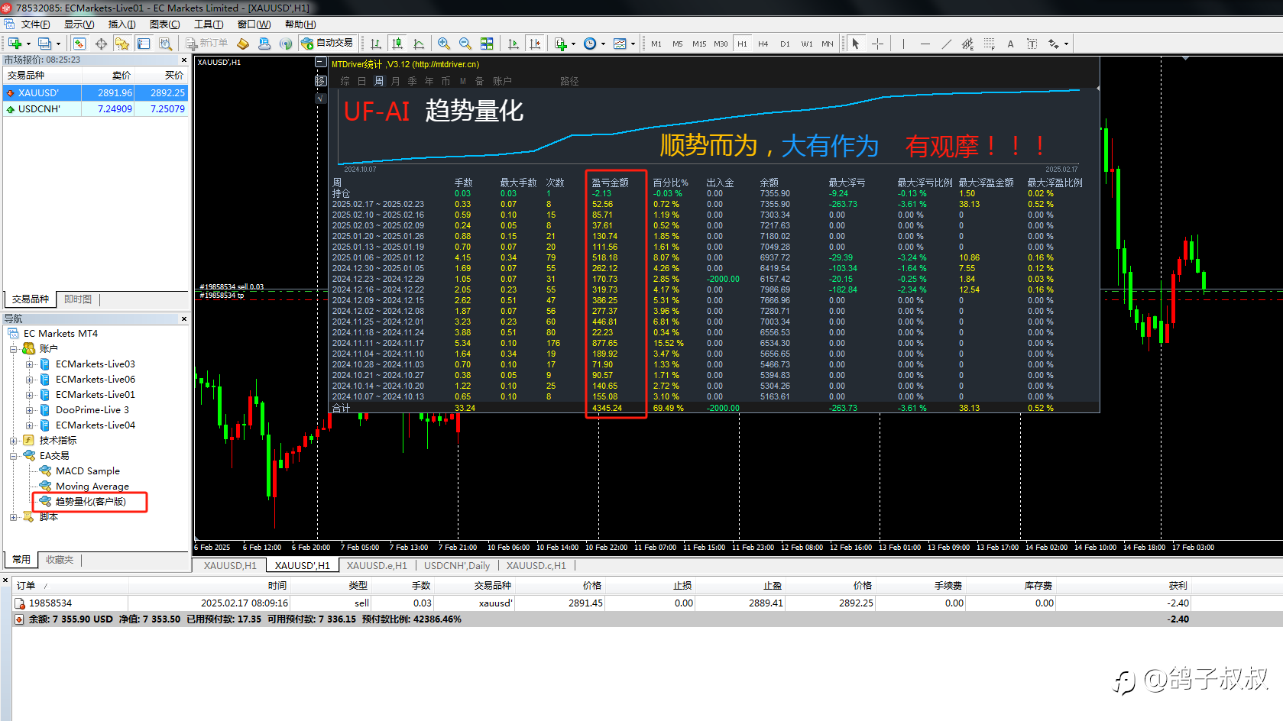Viewport: 1283px width, 721px height.
Task: Toggle chart shift
Action: 535,44
